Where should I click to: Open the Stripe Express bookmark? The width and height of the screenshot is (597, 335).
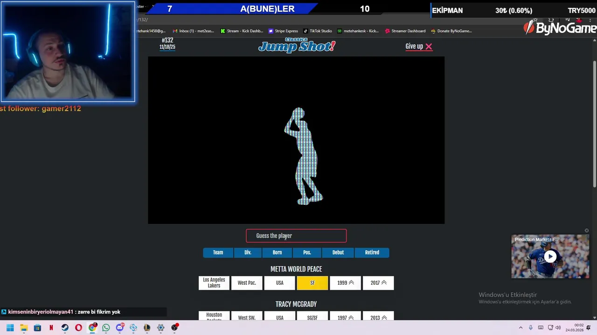283,31
